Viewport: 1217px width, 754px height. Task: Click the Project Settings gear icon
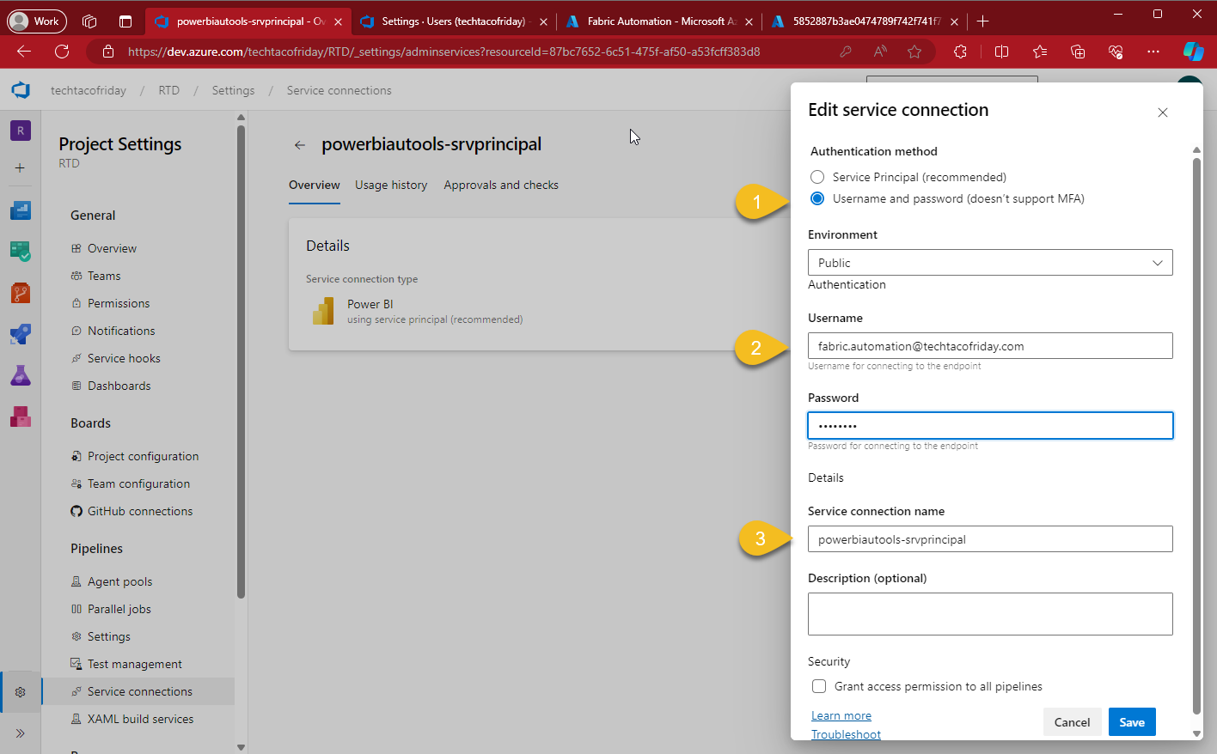pos(20,691)
